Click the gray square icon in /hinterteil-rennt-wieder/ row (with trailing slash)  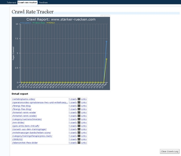click(x=79, y=116)
